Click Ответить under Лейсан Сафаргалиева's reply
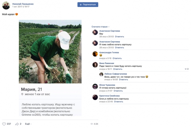191x128 pixels. pyautogui.click(x=123, y=79)
